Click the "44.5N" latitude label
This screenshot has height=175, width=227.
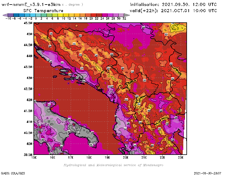(28, 45)
